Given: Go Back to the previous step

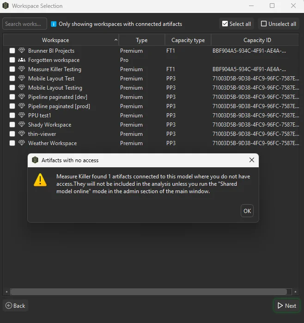Looking at the screenshot, I should point(15,305).
